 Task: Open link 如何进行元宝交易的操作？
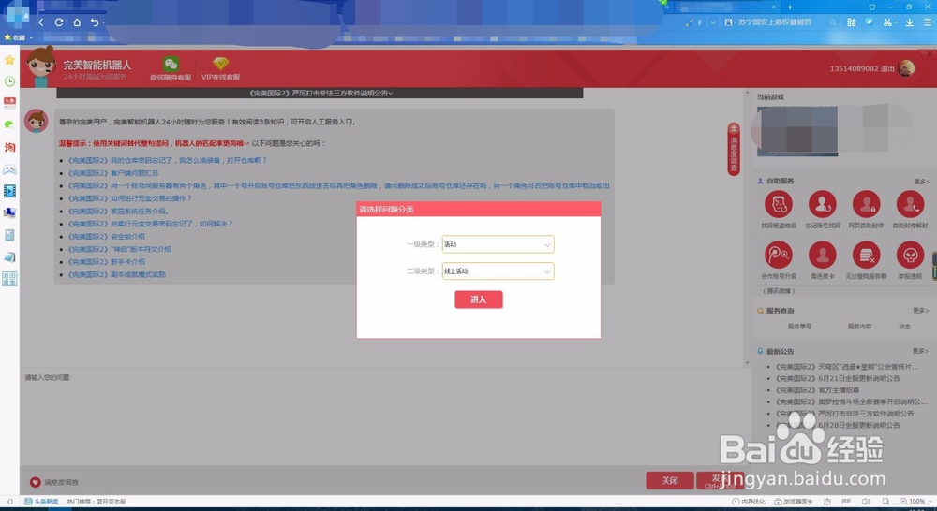[x=129, y=198]
